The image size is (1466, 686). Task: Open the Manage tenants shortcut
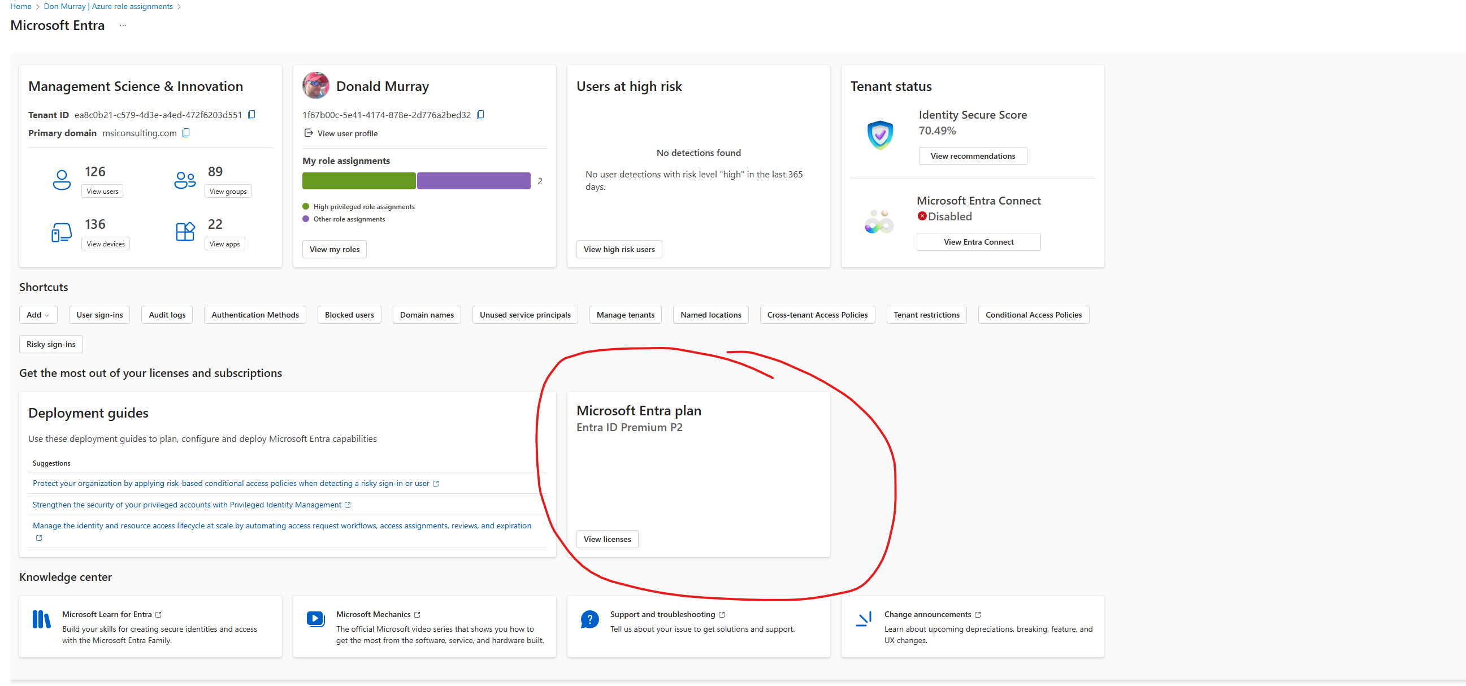[626, 315]
